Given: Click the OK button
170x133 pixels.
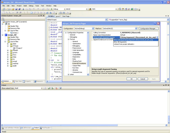Looking at the screenshot, I should pyautogui.click(x=132, y=79).
